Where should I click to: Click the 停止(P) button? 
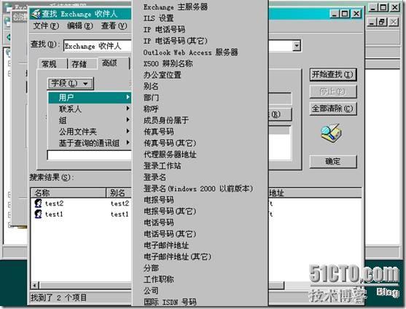click(332, 92)
